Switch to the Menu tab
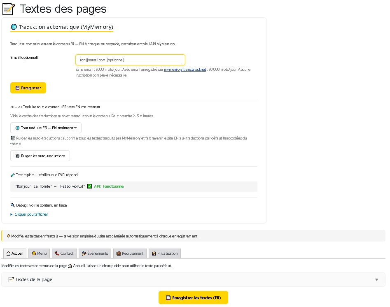This screenshot has height=307, width=390. coord(39,254)
